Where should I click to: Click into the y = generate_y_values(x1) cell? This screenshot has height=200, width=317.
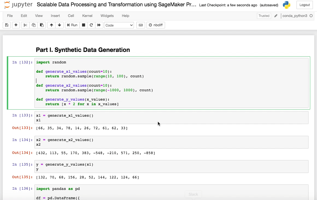pyautogui.click(x=171, y=167)
